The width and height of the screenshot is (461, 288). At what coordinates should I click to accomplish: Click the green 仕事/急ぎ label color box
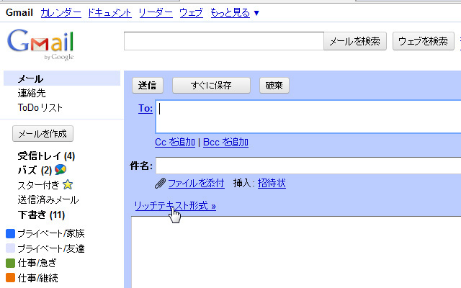[x=10, y=263]
